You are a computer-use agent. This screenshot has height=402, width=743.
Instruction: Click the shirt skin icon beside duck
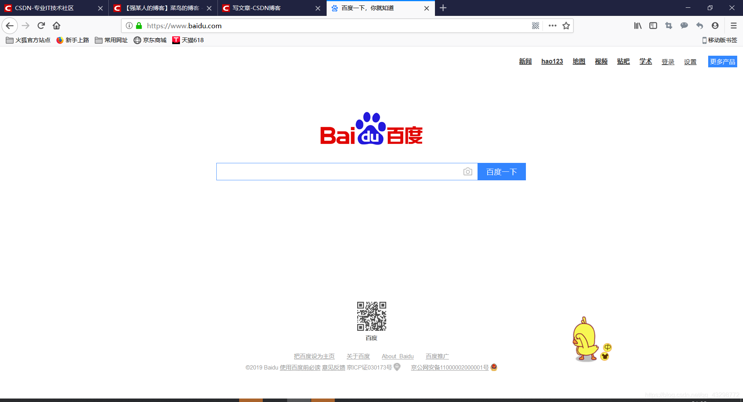604,356
